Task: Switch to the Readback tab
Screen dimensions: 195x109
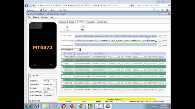Action: 91,22
